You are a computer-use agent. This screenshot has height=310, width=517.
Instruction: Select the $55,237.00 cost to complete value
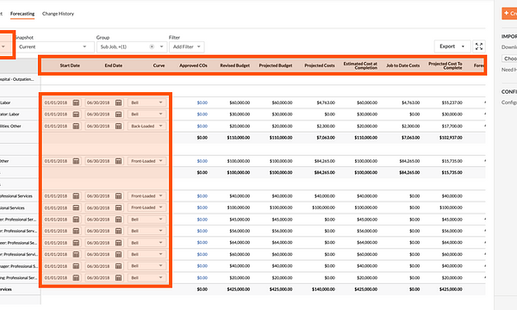[x=452, y=102]
